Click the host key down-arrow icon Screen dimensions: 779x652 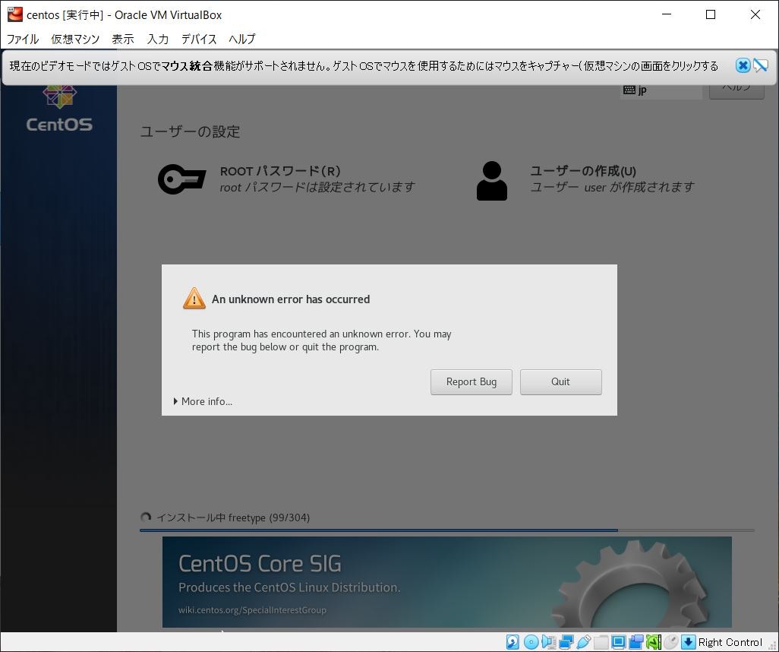[x=689, y=642]
